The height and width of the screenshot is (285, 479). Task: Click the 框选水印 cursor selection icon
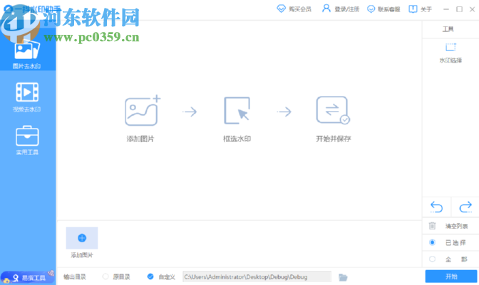237,111
